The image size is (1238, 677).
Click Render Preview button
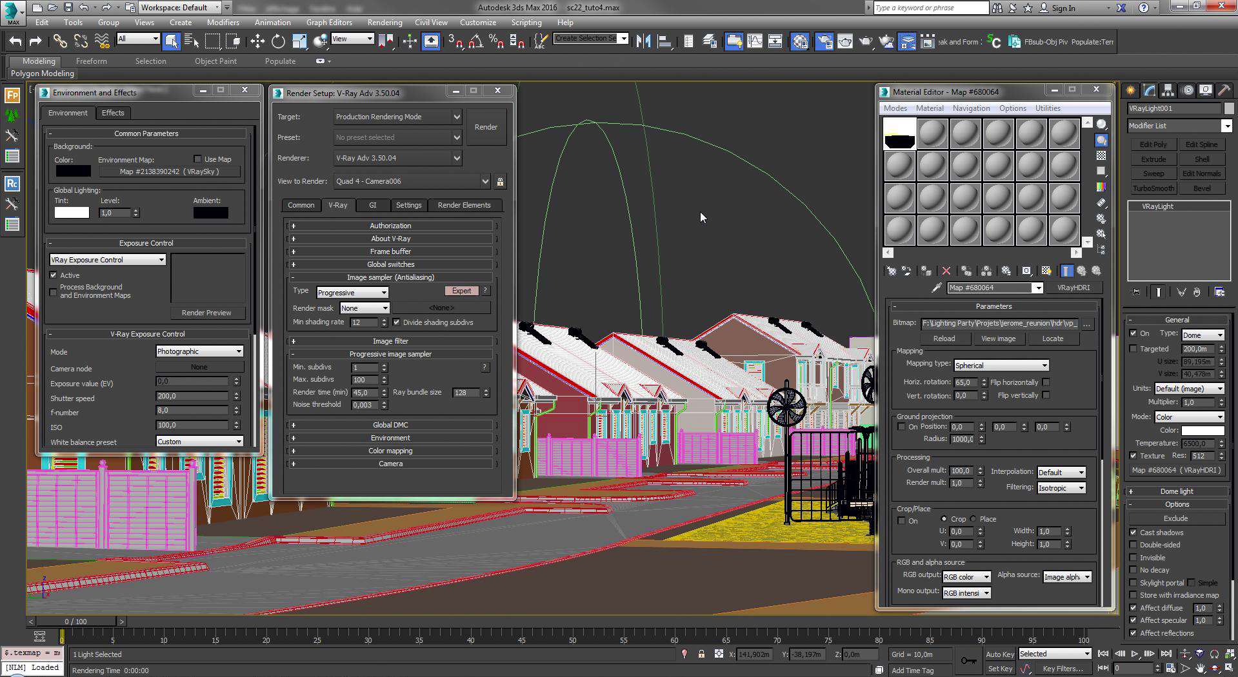click(x=206, y=313)
